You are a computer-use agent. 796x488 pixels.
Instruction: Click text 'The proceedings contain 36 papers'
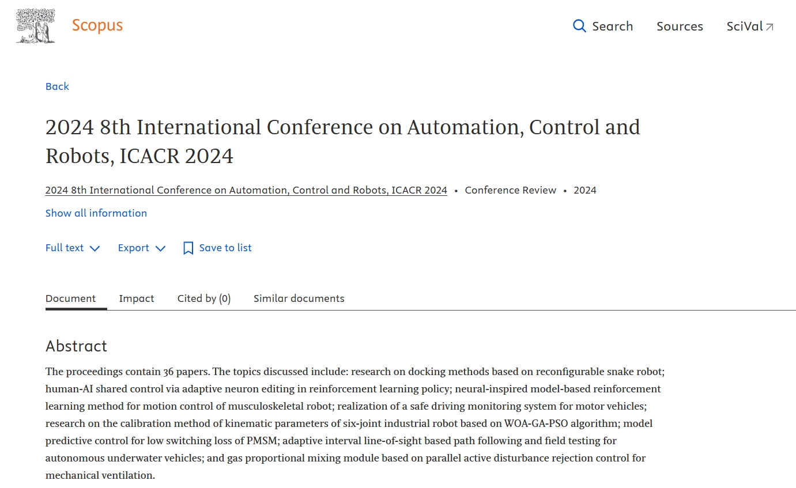pyautogui.click(x=127, y=372)
